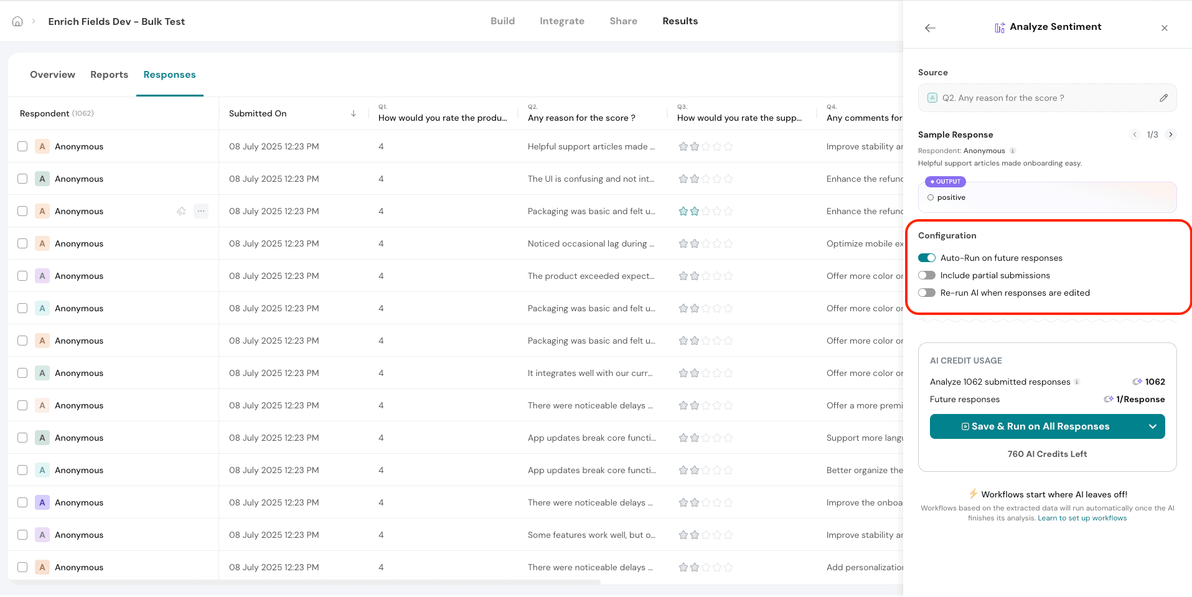
Task: Click info icon next to Respondent Anonymous
Action: (x=1013, y=151)
